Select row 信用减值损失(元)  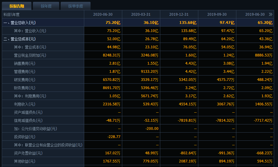click(x=138, y=120)
